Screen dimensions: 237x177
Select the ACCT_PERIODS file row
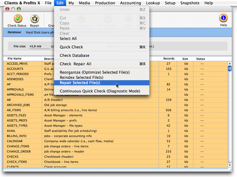tap(116, 74)
